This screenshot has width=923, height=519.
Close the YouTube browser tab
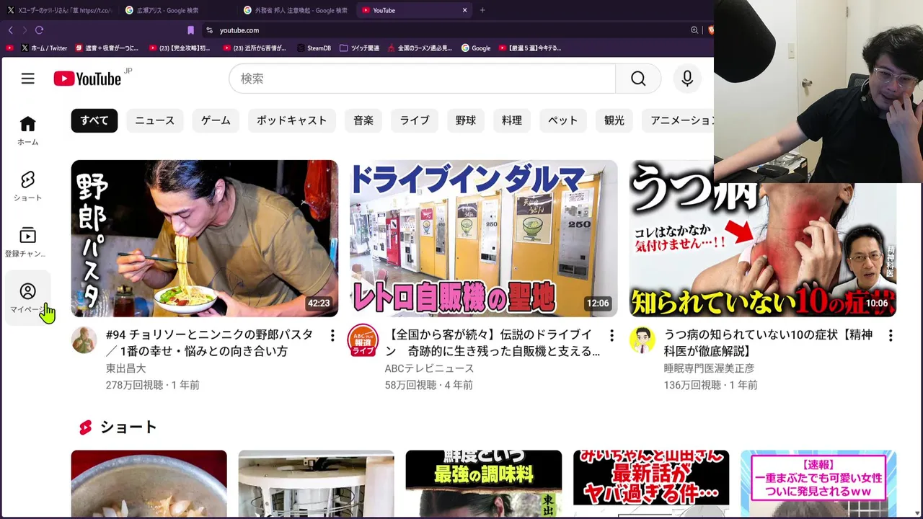pos(464,10)
